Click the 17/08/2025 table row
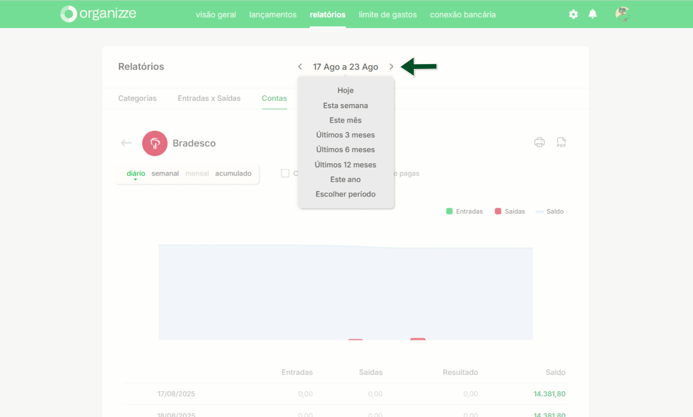Screen dimensions: 693x417 (x=345, y=394)
